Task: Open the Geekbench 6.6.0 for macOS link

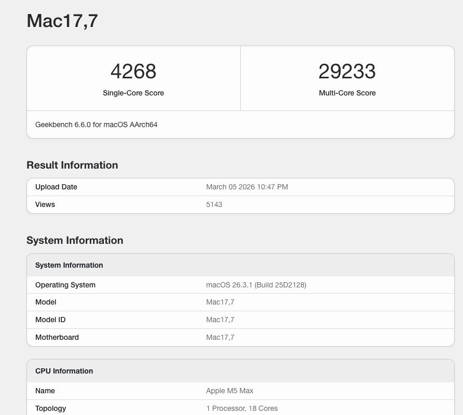Action: tap(96, 125)
